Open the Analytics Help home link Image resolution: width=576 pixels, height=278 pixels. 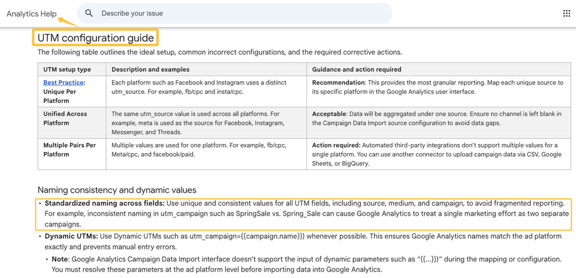[31, 14]
